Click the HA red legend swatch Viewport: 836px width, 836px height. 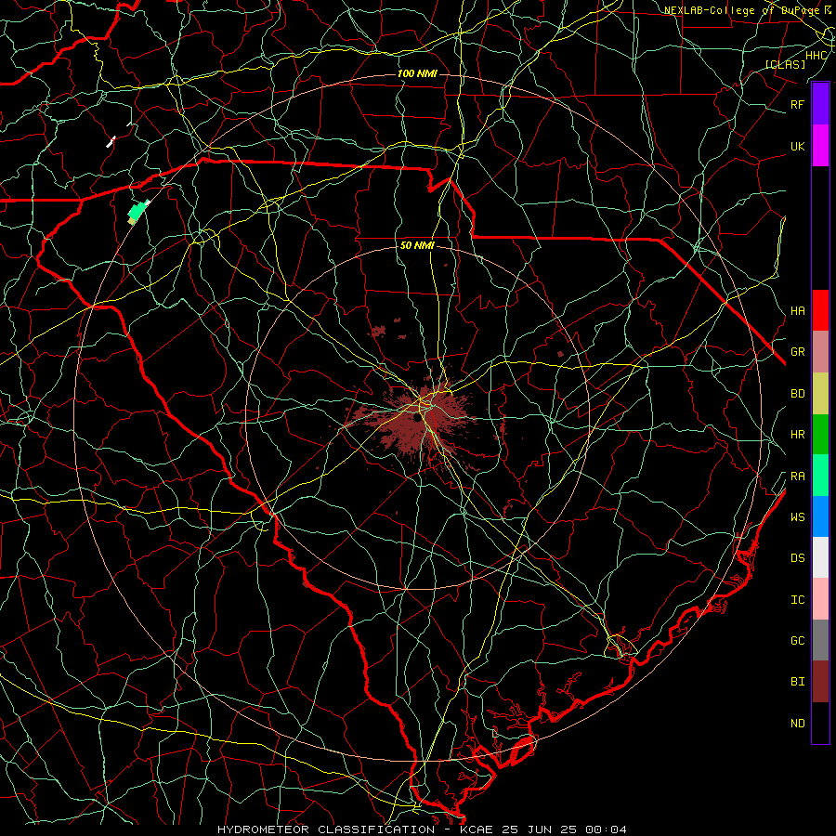(820, 310)
